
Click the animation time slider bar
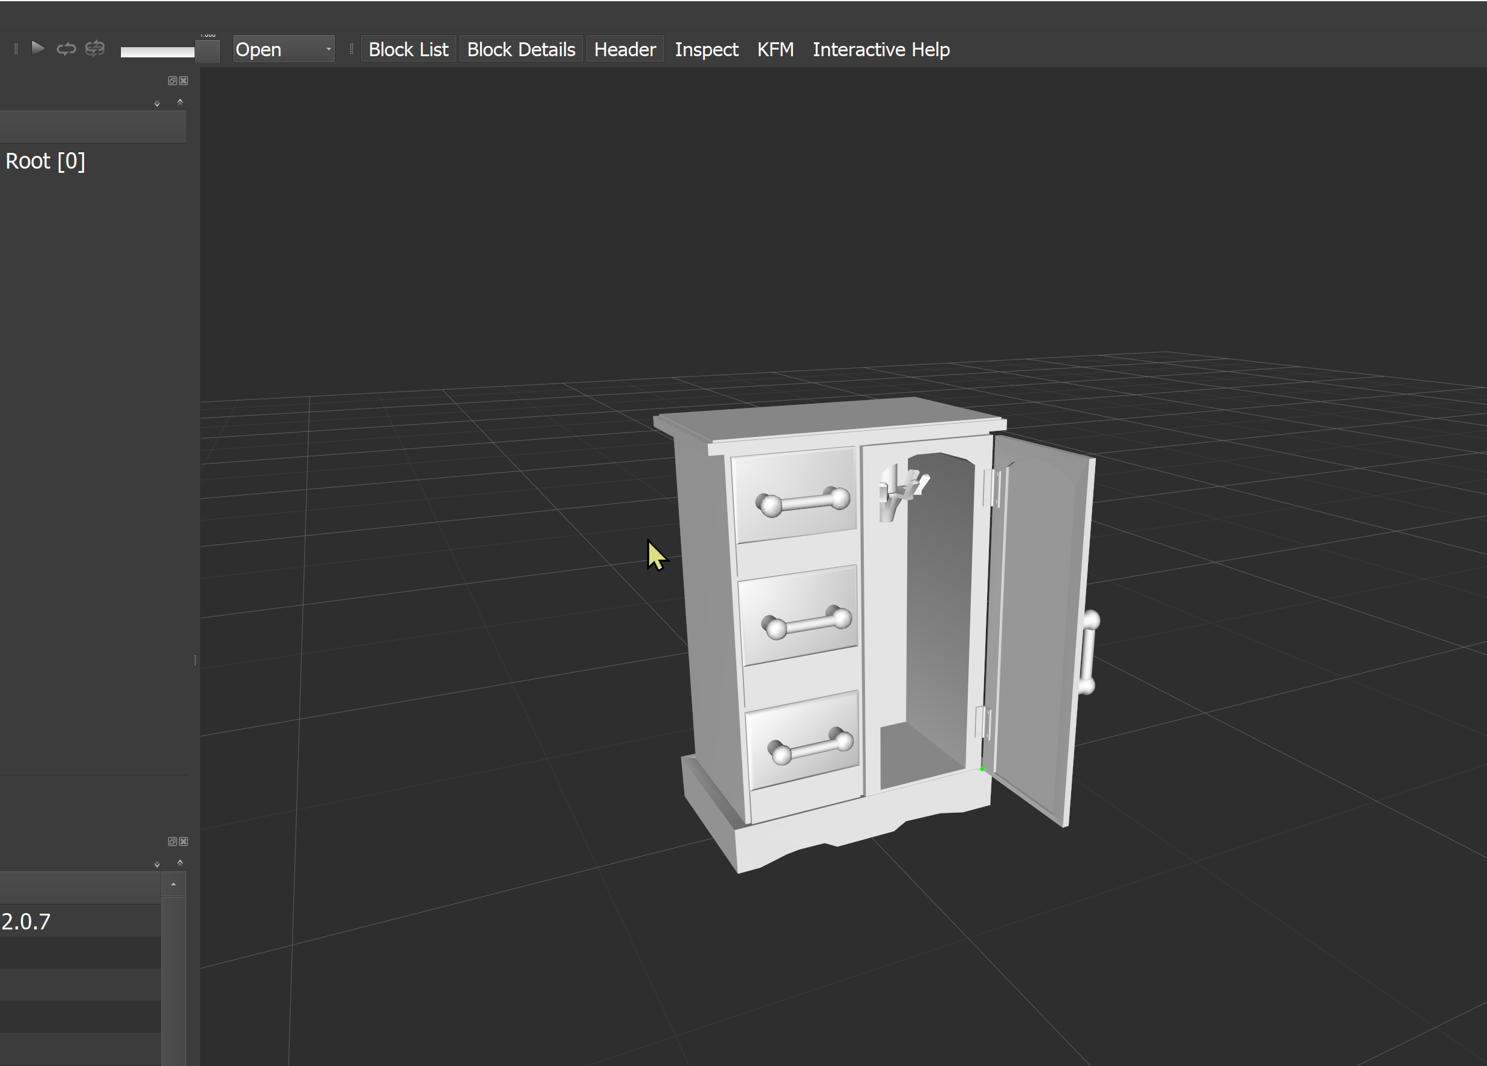tap(157, 52)
